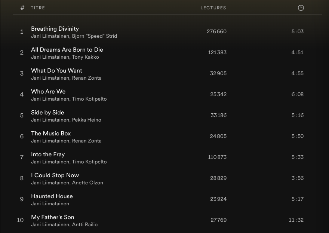
Task: Click track number 7 in the list
Action: [x=22, y=157]
